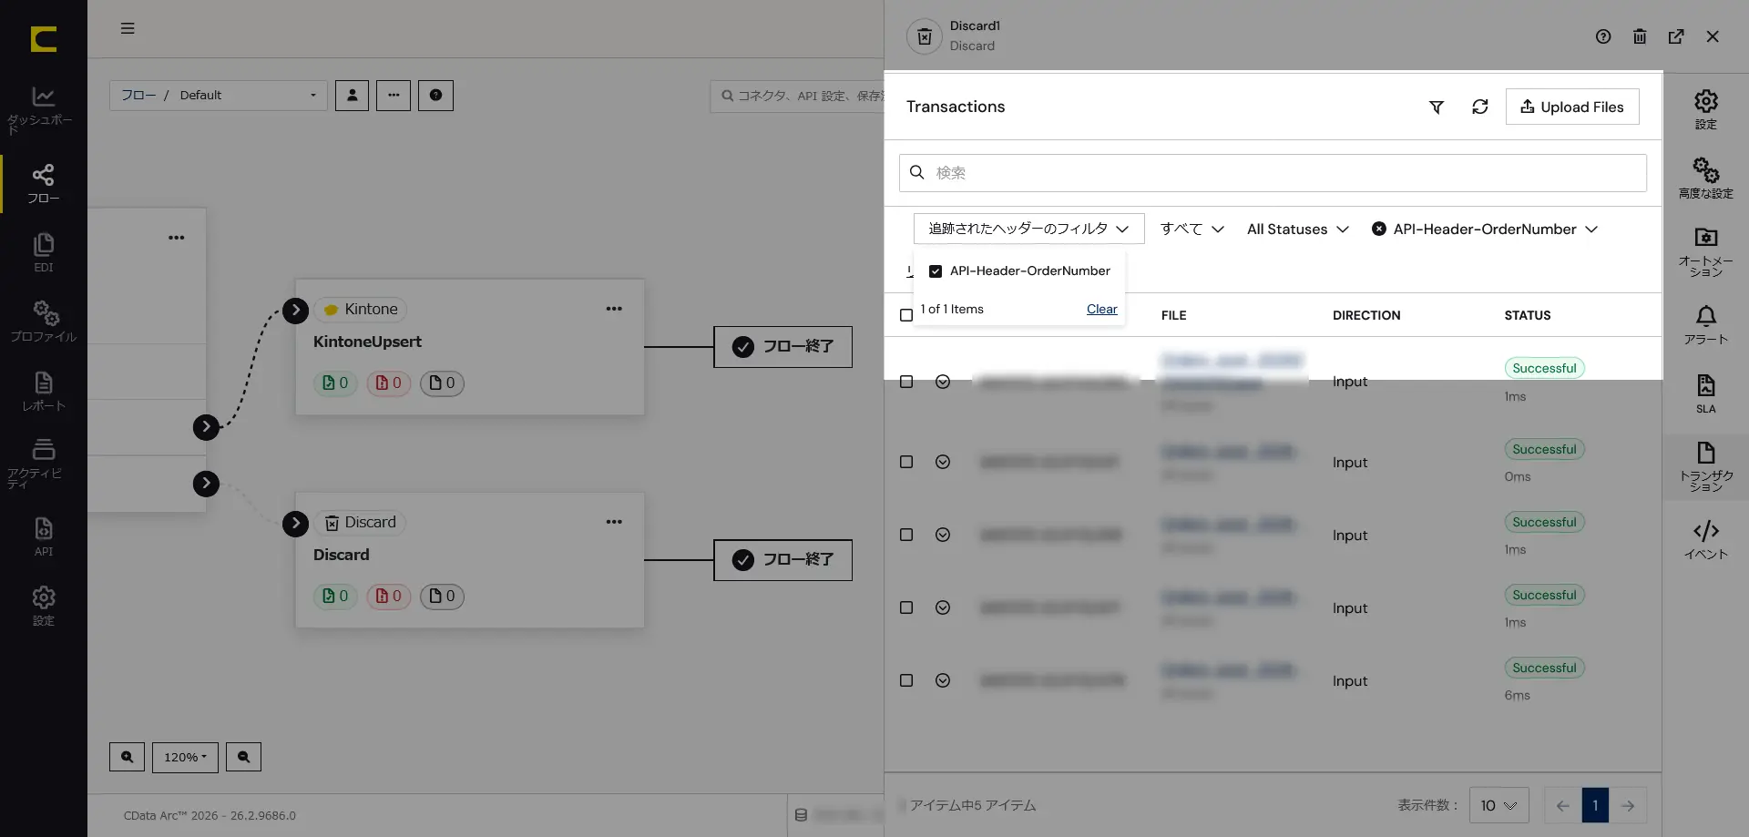This screenshot has height=837, width=1749.
Task: Go to フロー in the left sidebar
Action: tap(43, 183)
